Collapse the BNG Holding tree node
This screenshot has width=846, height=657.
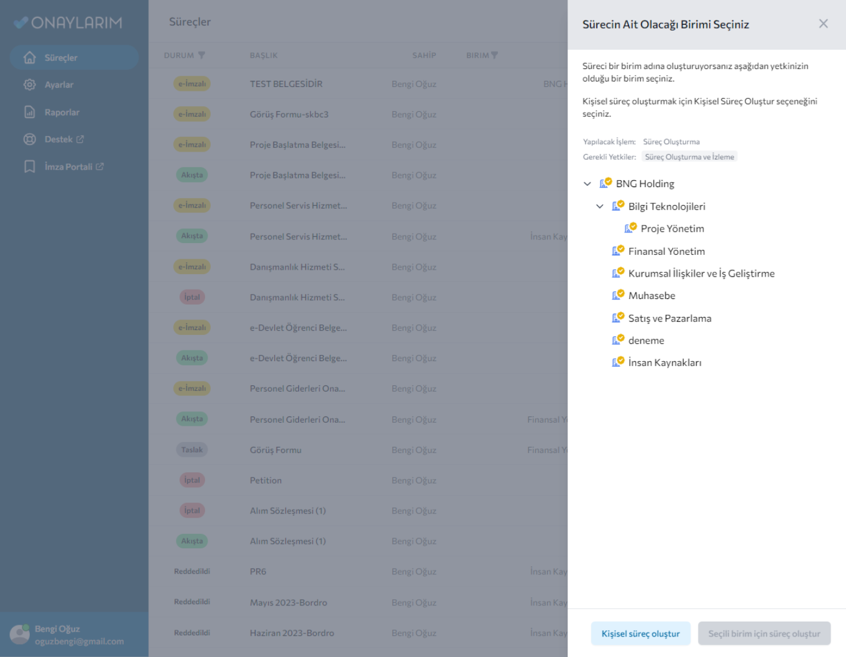click(x=587, y=184)
